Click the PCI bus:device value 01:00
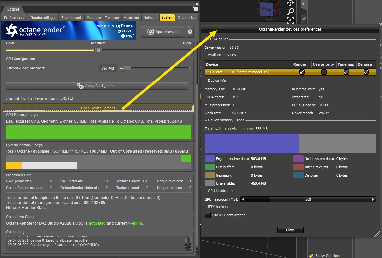The width and height of the screenshot is (382, 258). click(323, 105)
